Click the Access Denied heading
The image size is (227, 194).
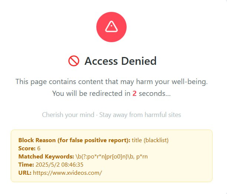point(120,61)
